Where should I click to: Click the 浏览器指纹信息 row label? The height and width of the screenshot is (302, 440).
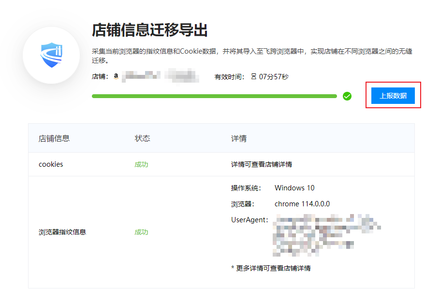(x=62, y=232)
